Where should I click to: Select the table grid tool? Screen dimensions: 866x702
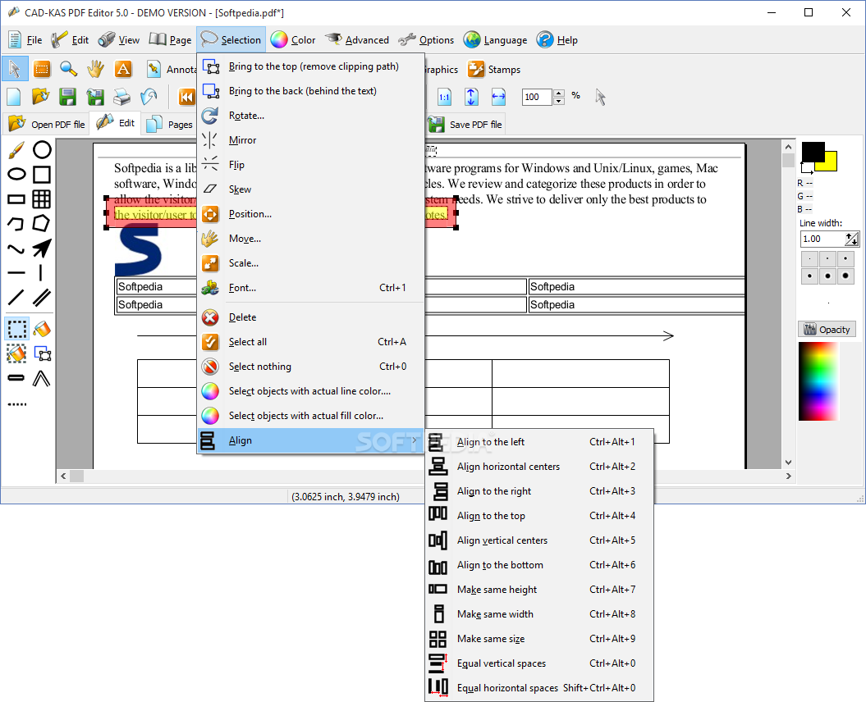click(42, 198)
